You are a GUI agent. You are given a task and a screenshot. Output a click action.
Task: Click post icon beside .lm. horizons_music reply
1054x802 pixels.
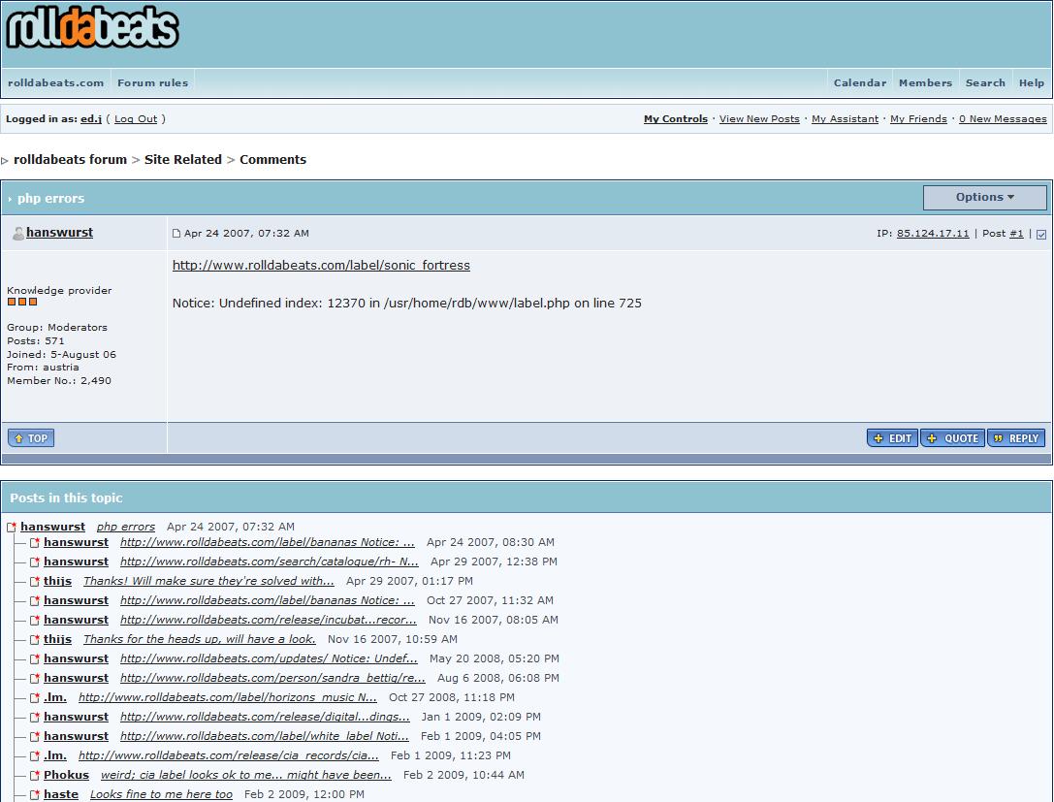coord(34,698)
